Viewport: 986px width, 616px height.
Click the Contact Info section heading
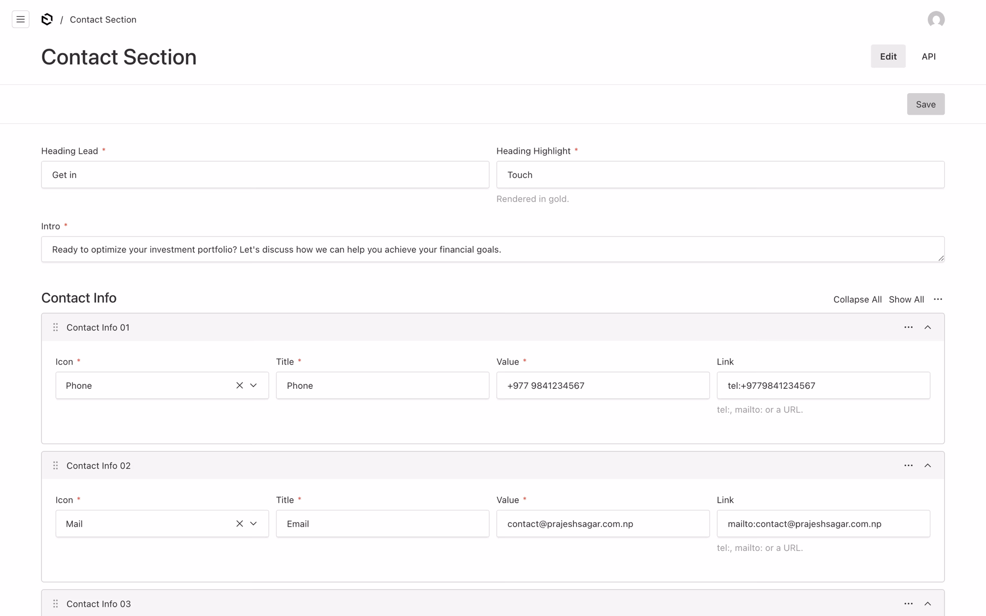79,298
